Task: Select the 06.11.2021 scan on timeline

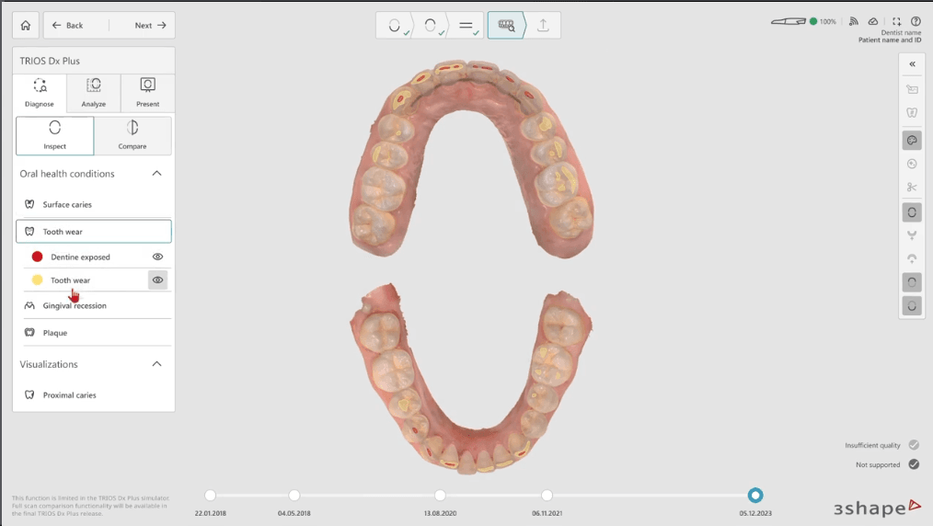Action: click(547, 495)
